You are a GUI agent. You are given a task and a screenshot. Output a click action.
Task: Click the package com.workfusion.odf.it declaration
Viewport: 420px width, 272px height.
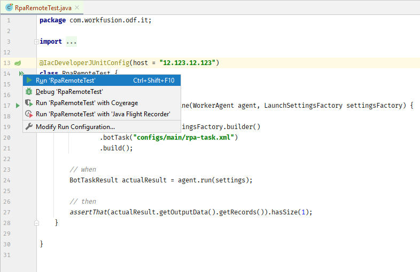96,20
